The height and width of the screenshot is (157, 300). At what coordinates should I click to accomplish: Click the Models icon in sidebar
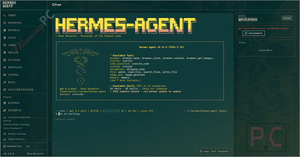click(4, 30)
